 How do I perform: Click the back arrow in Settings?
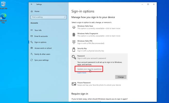pyautogui.click(x=32, y=4)
